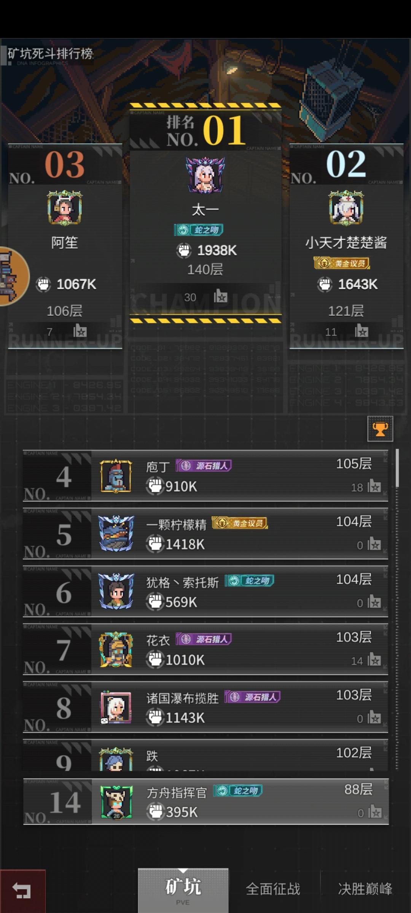
Task: Tap the pixel character bubble at left edge
Action: (13, 276)
